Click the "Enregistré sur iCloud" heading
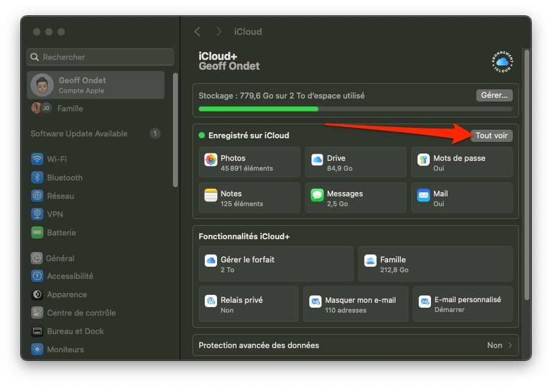Screen dimensions: 552x386 (249, 136)
